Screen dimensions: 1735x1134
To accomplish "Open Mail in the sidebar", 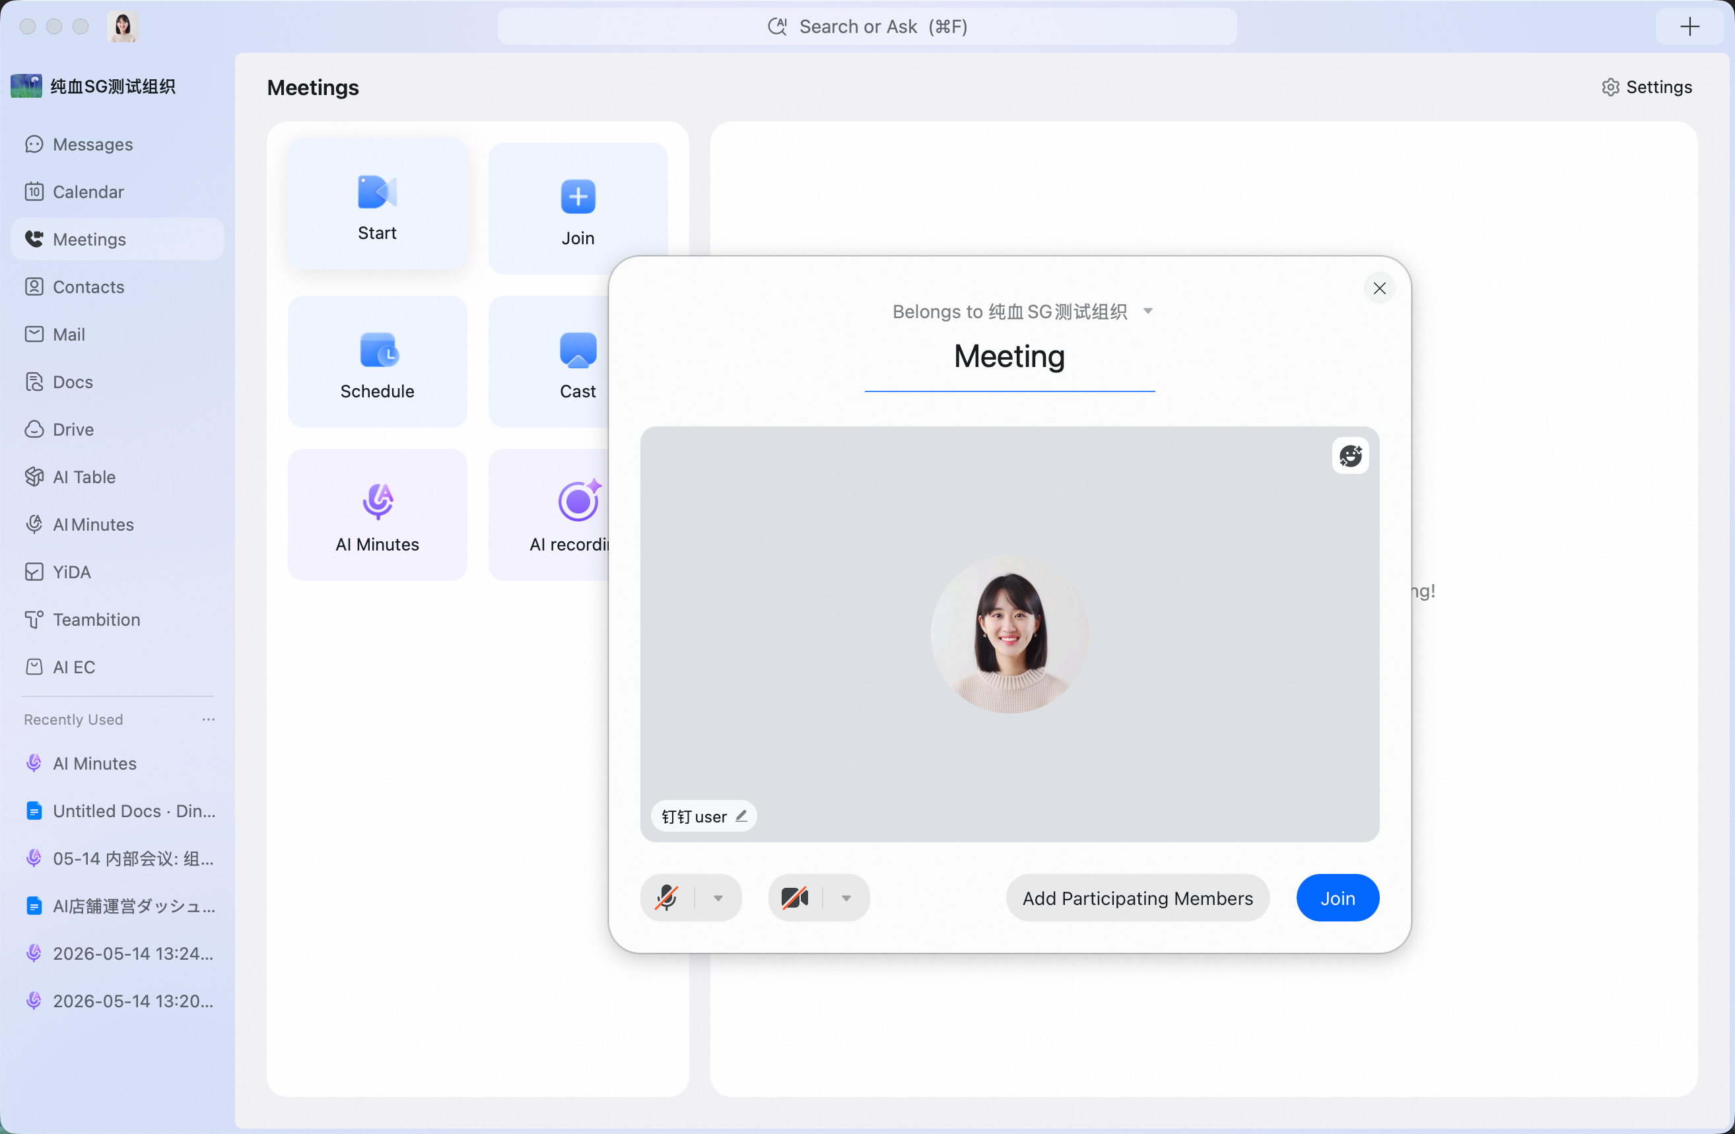I will tap(118, 334).
